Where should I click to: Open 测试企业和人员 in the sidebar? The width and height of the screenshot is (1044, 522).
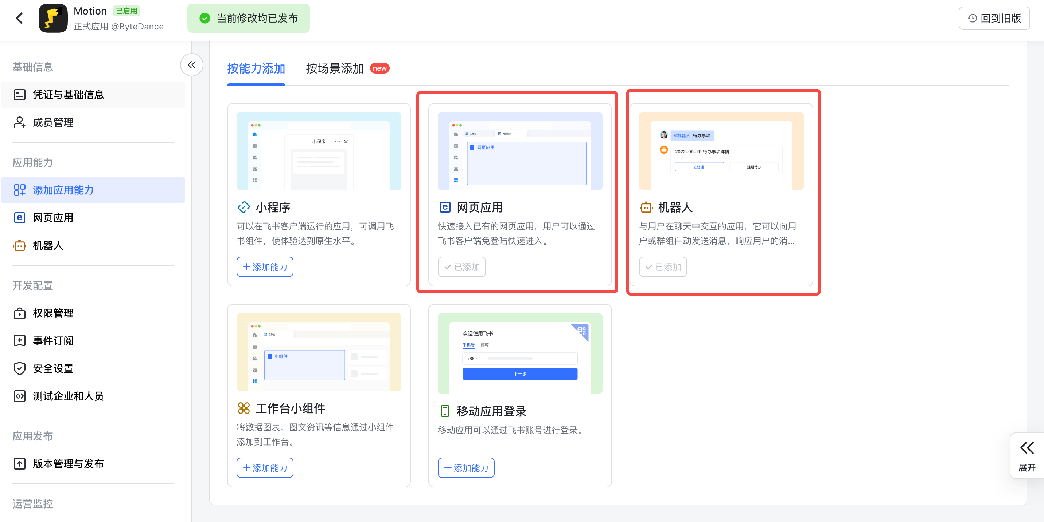[x=68, y=396]
